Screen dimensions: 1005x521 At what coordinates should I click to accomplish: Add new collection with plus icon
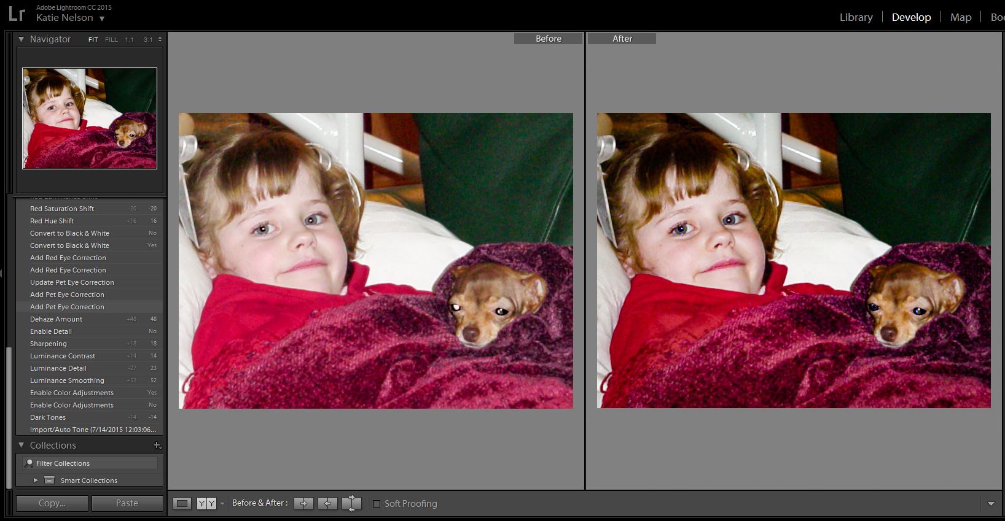point(157,446)
